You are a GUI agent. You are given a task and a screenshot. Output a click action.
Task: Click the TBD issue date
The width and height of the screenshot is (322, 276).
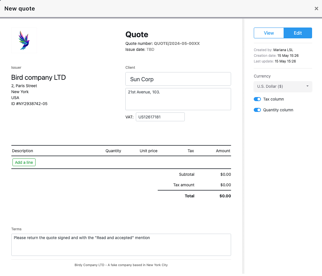tap(151, 49)
